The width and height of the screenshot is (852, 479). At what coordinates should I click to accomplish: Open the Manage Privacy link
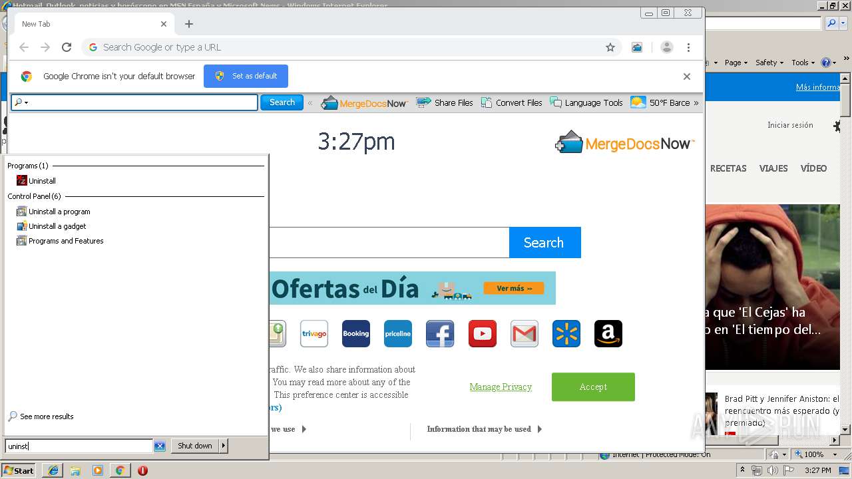(x=501, y=387)
